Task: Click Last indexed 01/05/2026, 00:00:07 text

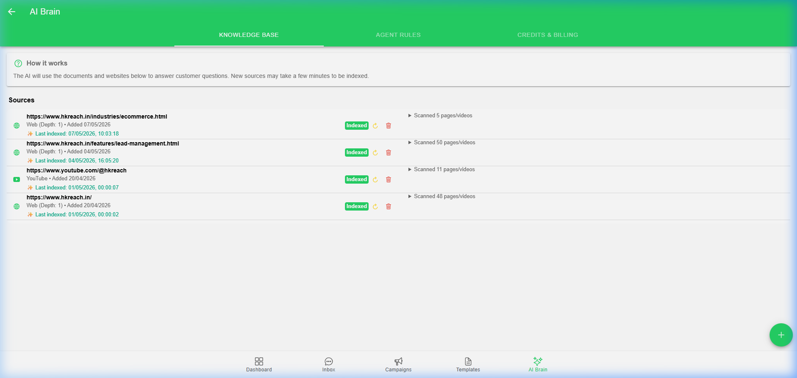Action: click(x=77, y=188)
